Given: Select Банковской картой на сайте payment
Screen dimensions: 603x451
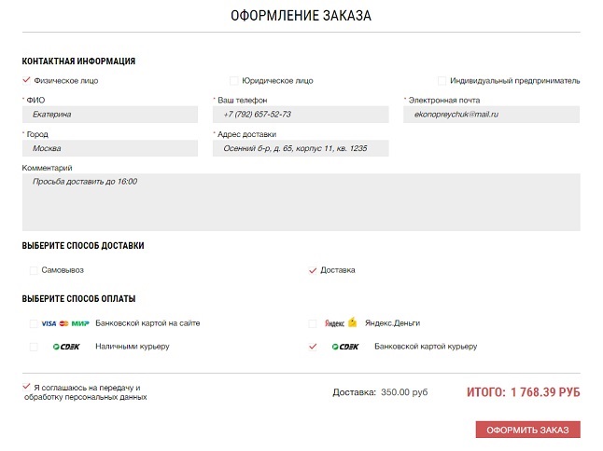Looking at the screenshot, I should 34,323.
